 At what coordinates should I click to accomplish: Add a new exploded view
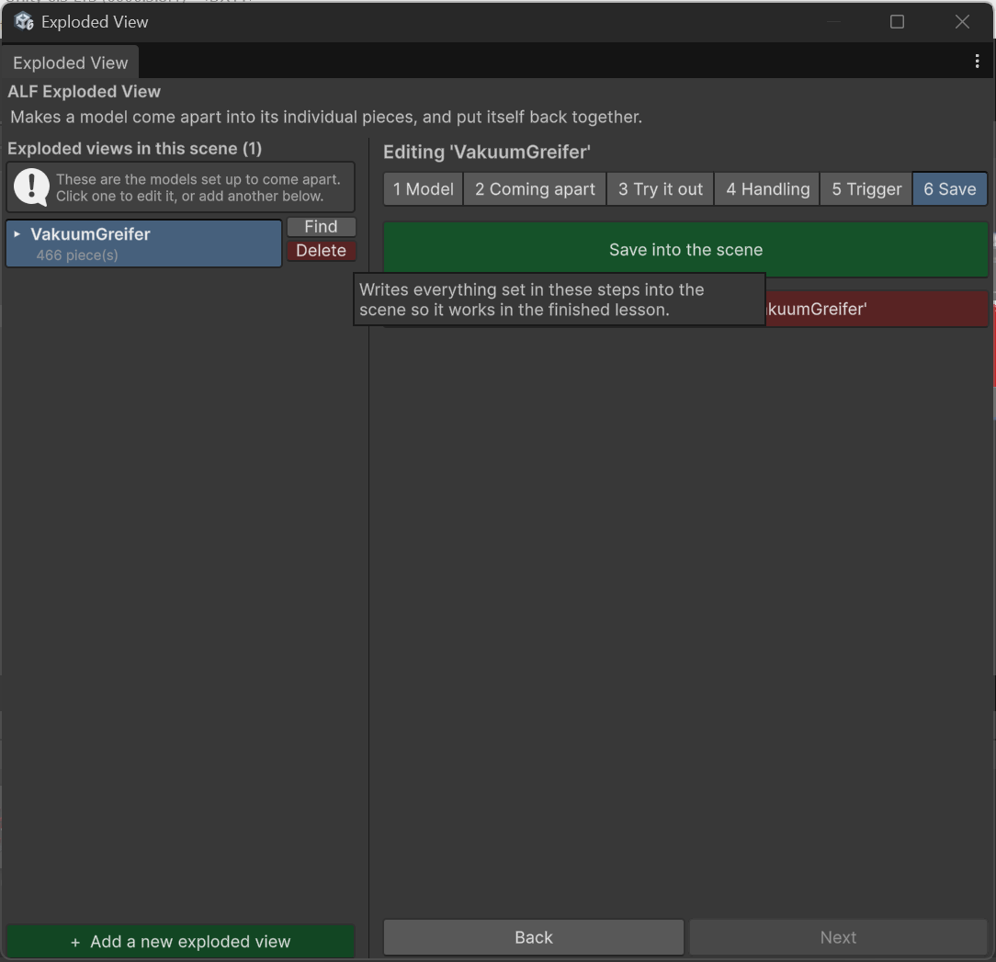coord(180,941)
